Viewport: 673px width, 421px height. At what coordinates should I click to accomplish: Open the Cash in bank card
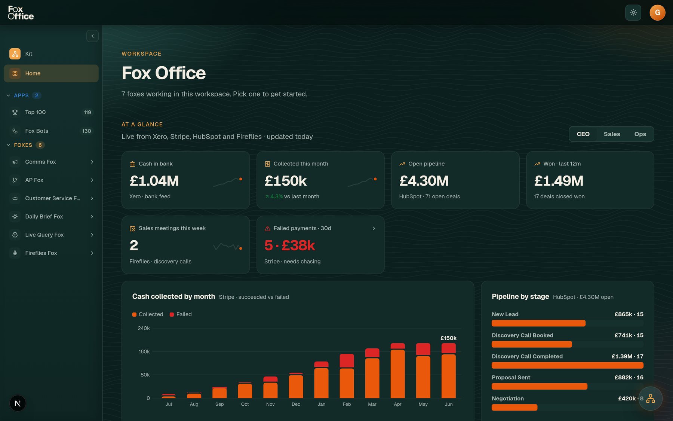[x=185, y=180]
